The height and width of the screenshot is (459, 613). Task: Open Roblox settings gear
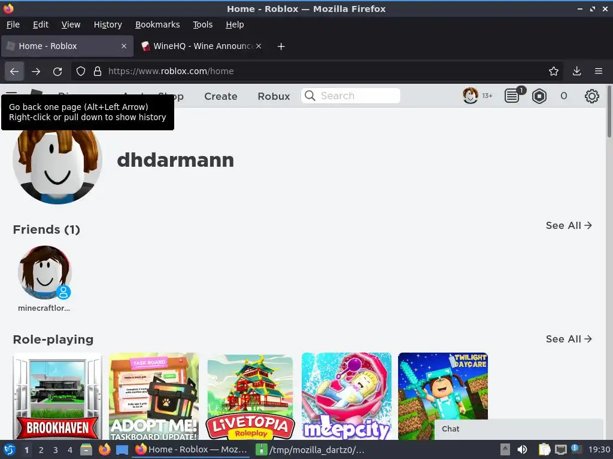[591, 96]
